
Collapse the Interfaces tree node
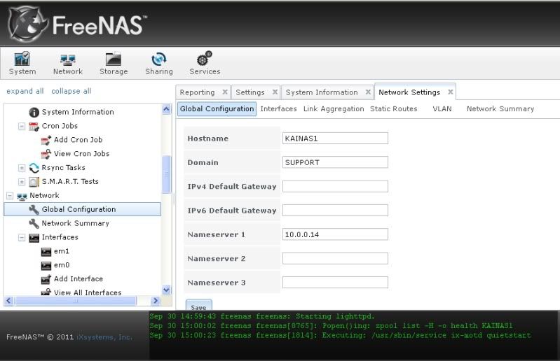22,237
